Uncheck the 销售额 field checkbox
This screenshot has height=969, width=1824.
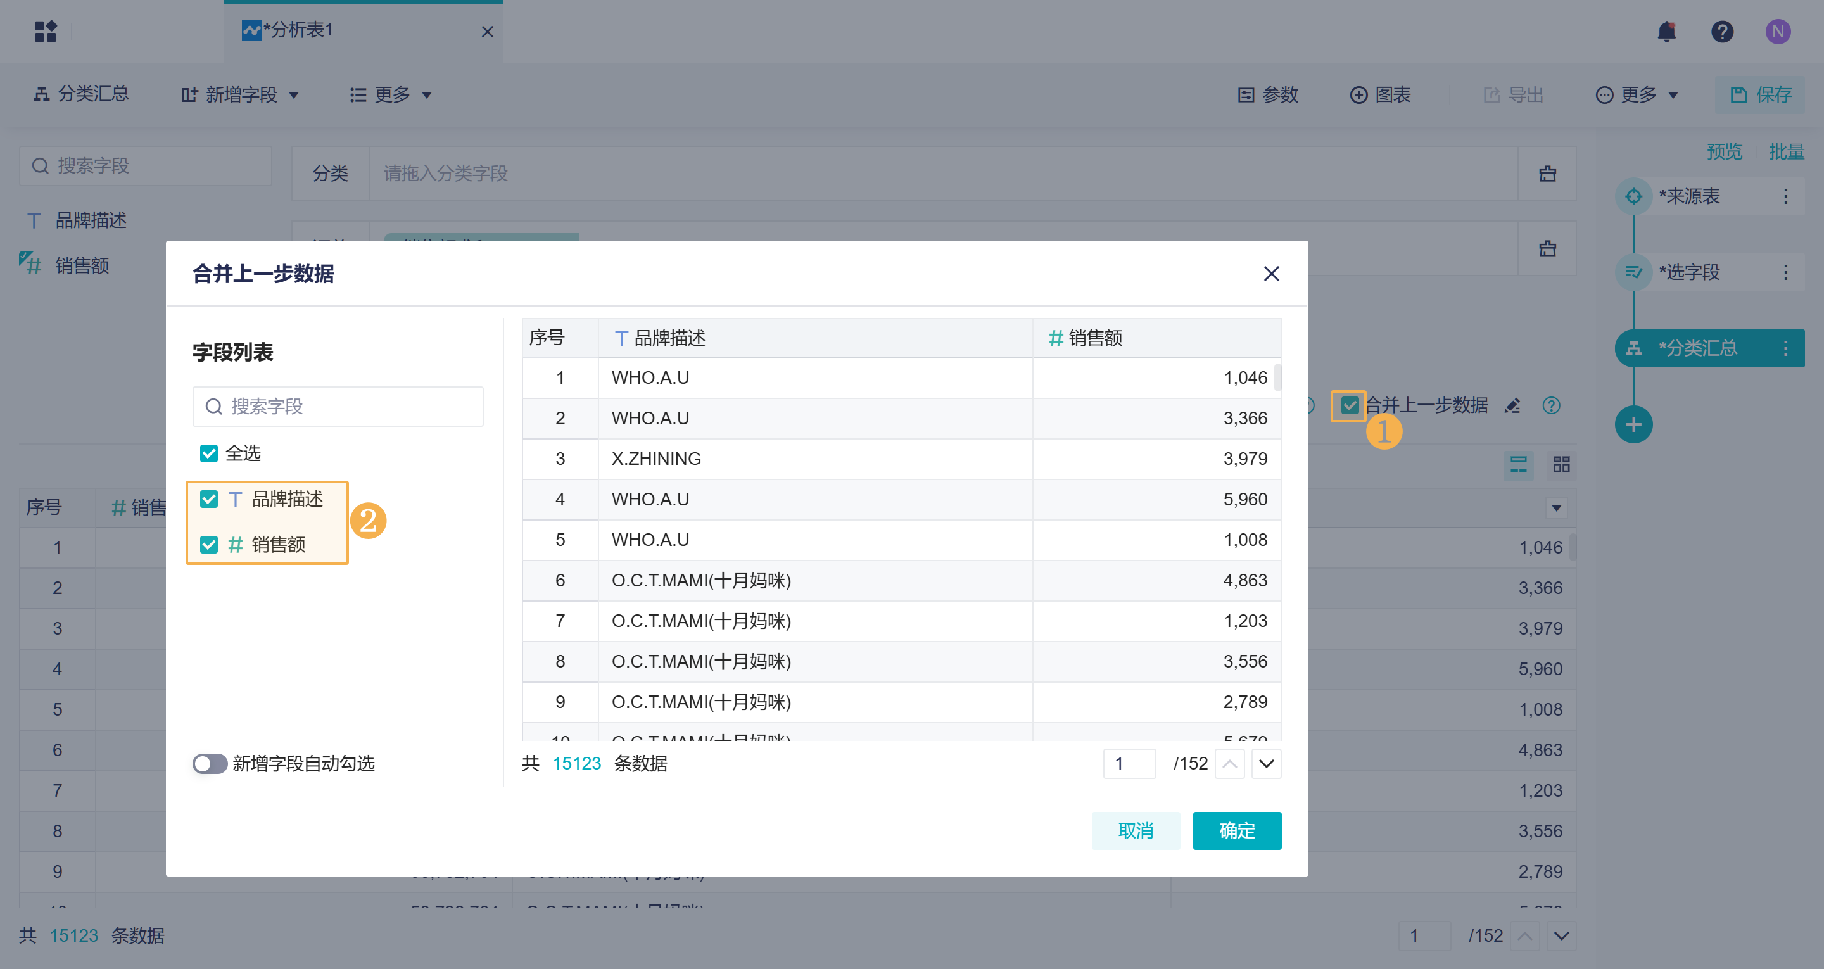point(209,545)
